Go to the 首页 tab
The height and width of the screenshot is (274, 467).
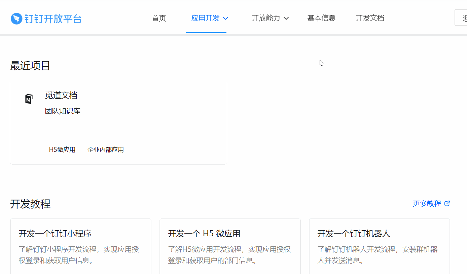point(159,18)
